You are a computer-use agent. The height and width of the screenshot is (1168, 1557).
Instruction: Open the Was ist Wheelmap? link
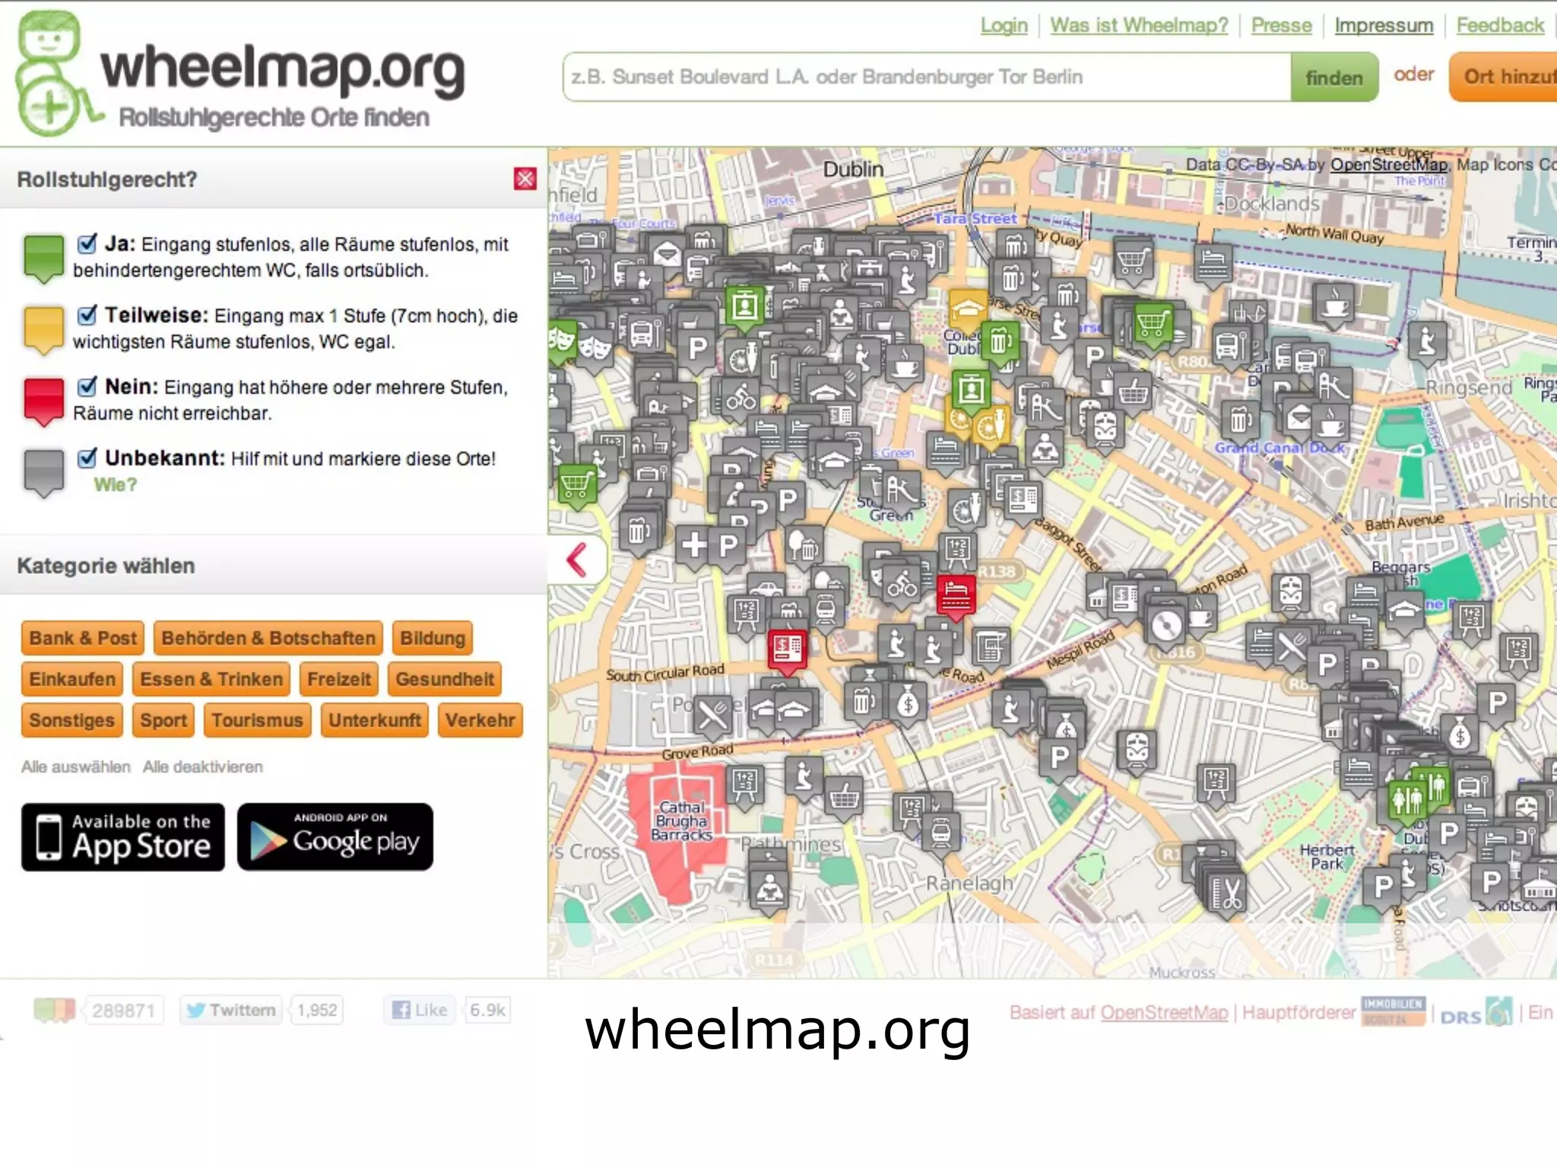pos(1139,25)
